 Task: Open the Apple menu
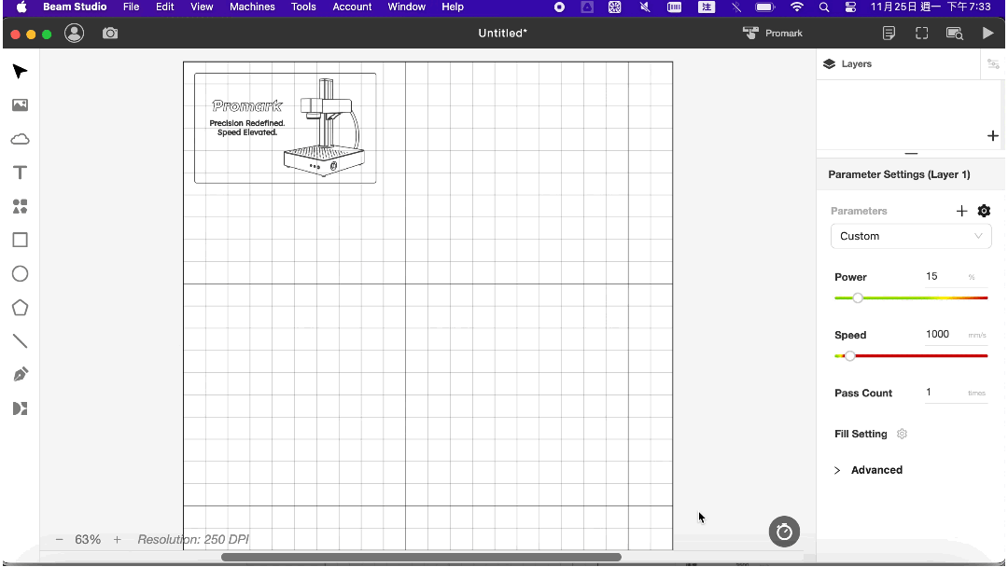[21, 7]
